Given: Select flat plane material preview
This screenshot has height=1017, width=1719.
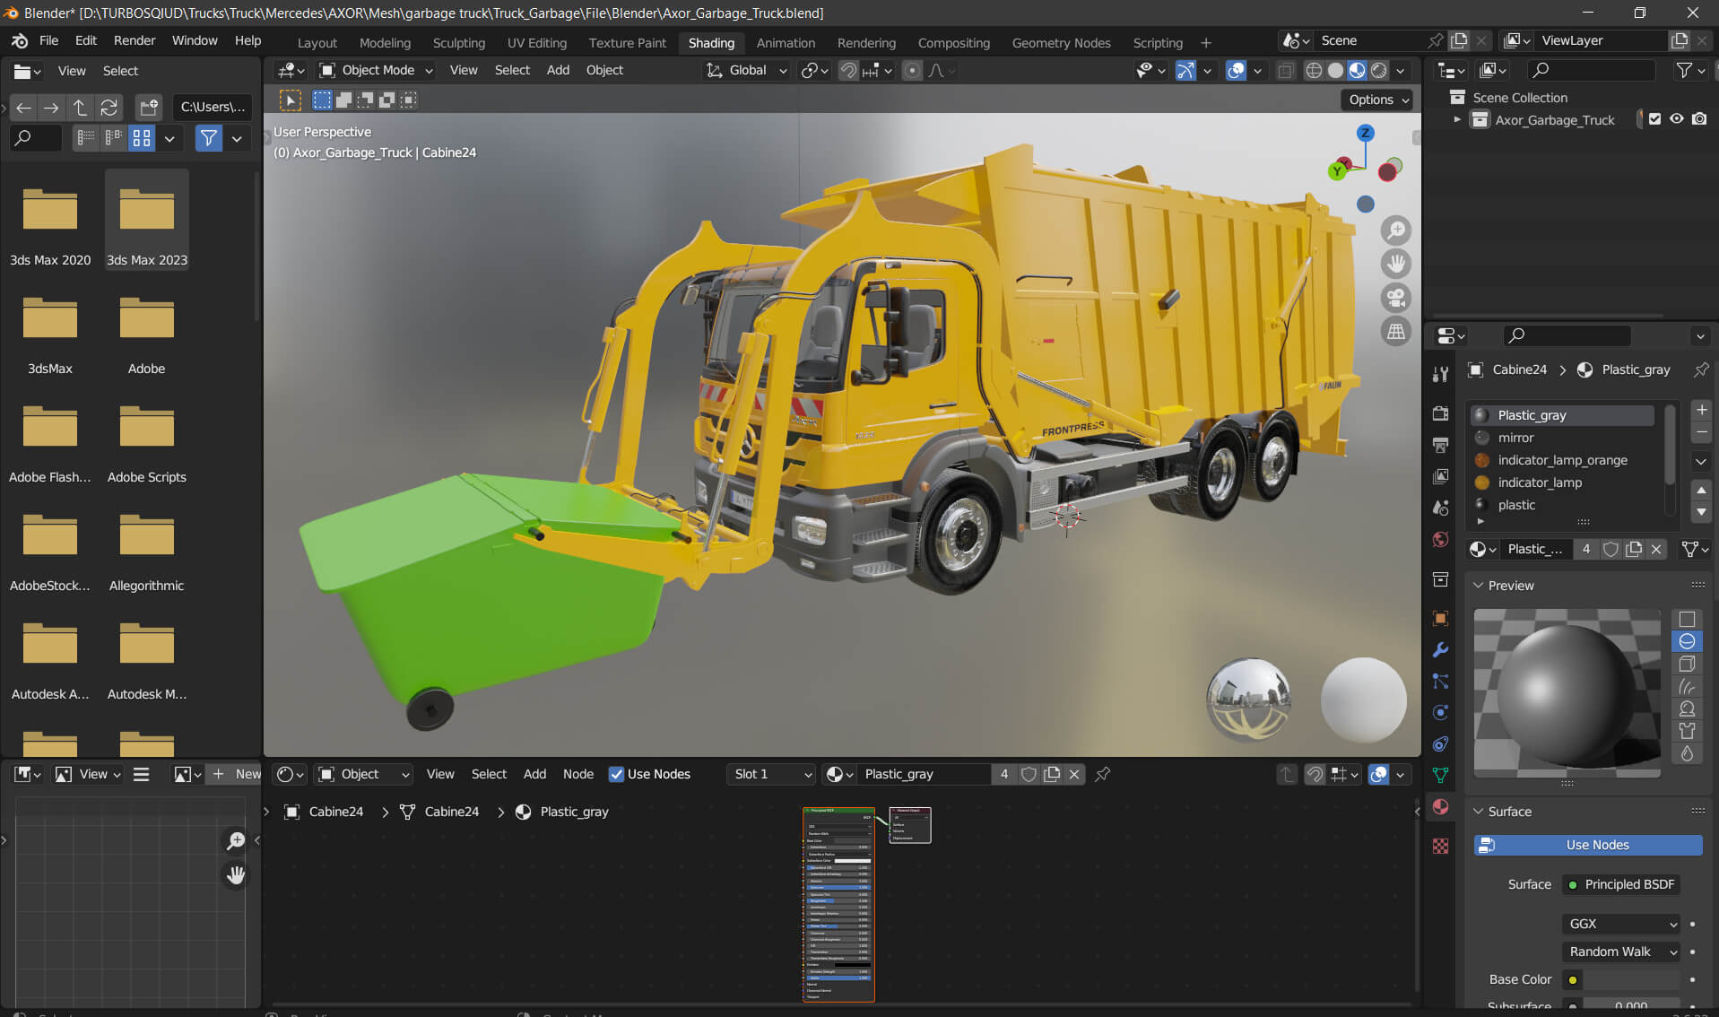Looking at the screenshot, I should click(x=1687, y=619).
